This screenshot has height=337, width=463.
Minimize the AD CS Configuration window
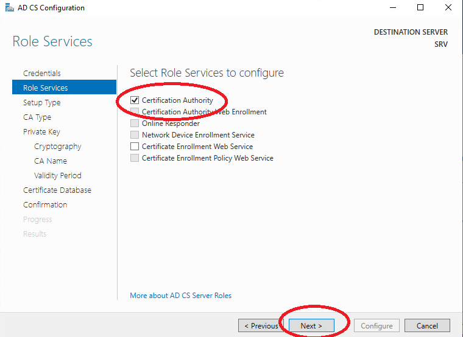(393, 8)
